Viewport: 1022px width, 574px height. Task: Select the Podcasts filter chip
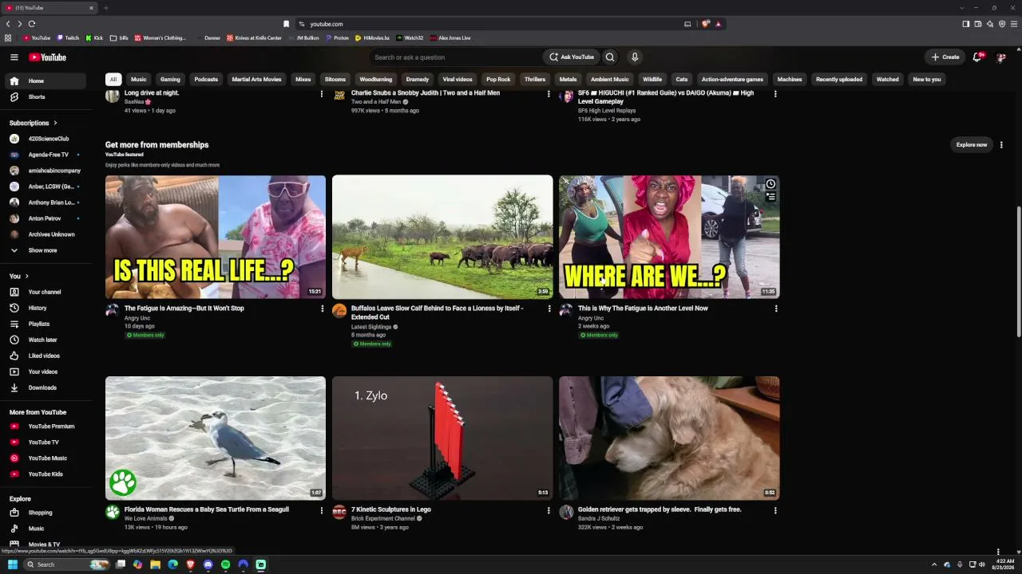pos(206,80)
